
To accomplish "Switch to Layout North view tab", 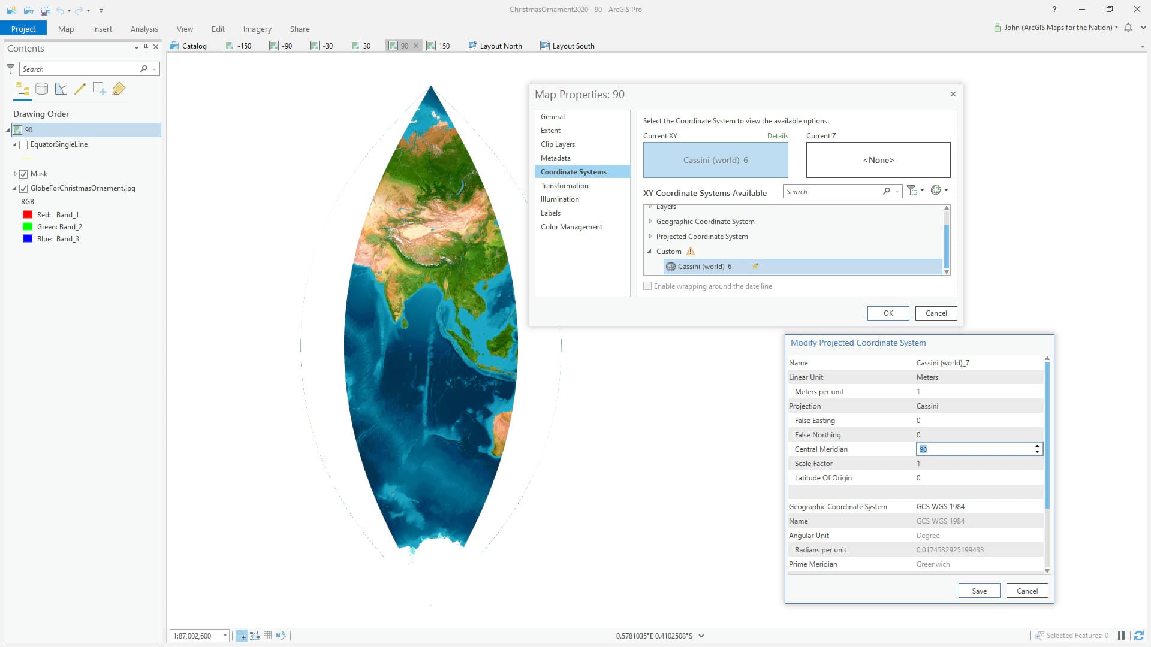I will (x=495, y=46).
